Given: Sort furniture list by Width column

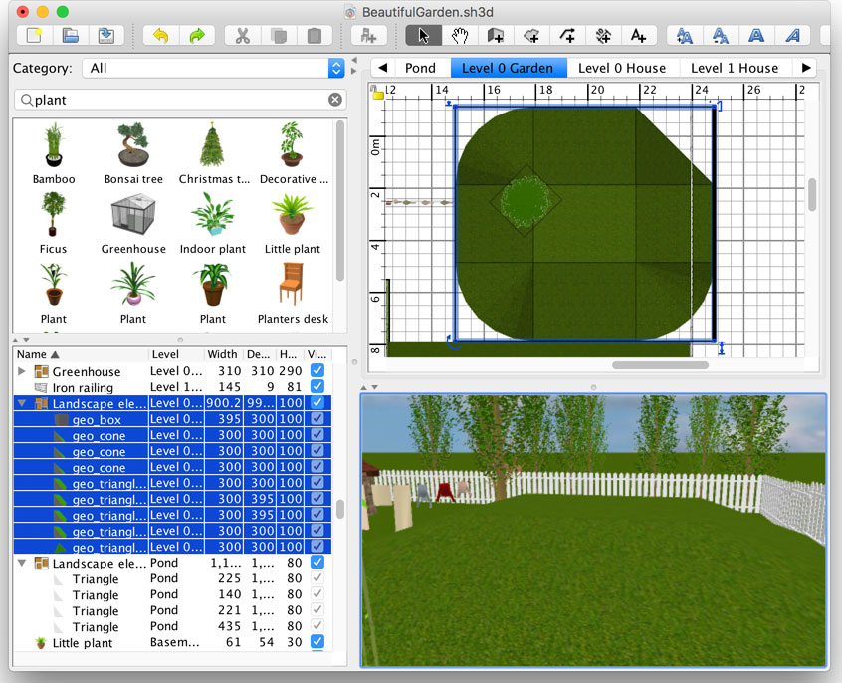Looking at the screenshot, I should click(222, 354).
